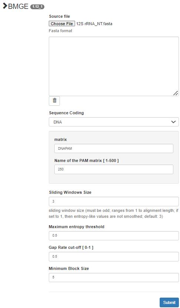This screenshot has height=308, width=180.
Task: Click the Choose File button
Action: click(x=62, y=24)
